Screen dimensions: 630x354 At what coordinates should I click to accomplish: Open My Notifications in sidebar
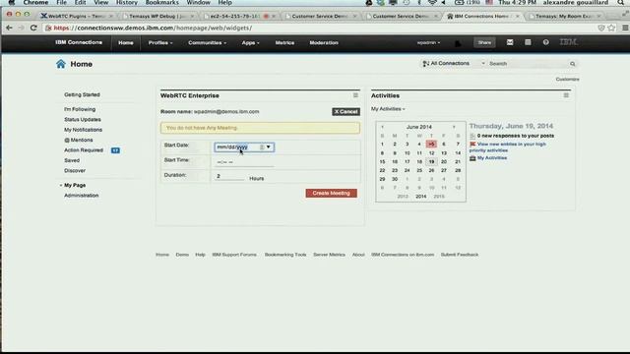click(83, 130)
